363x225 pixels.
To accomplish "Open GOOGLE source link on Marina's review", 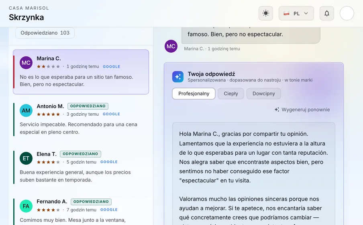I will pyautogui.click(x=111, y=67).
